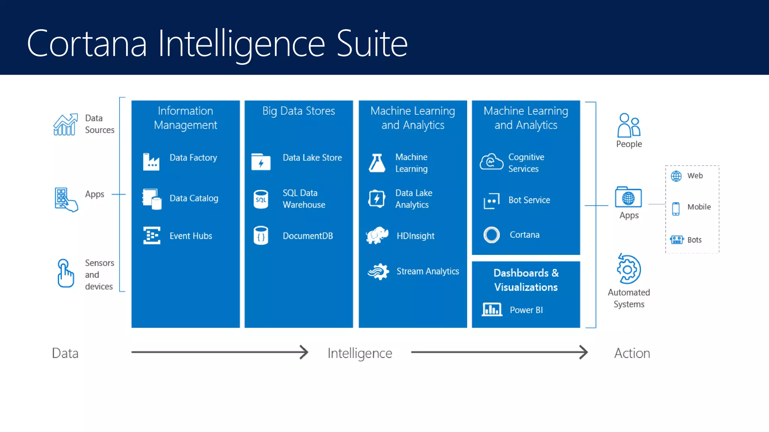Click the Data Catalog icon
The height and width of the screenshot is (432, 769).
[152, 199]
